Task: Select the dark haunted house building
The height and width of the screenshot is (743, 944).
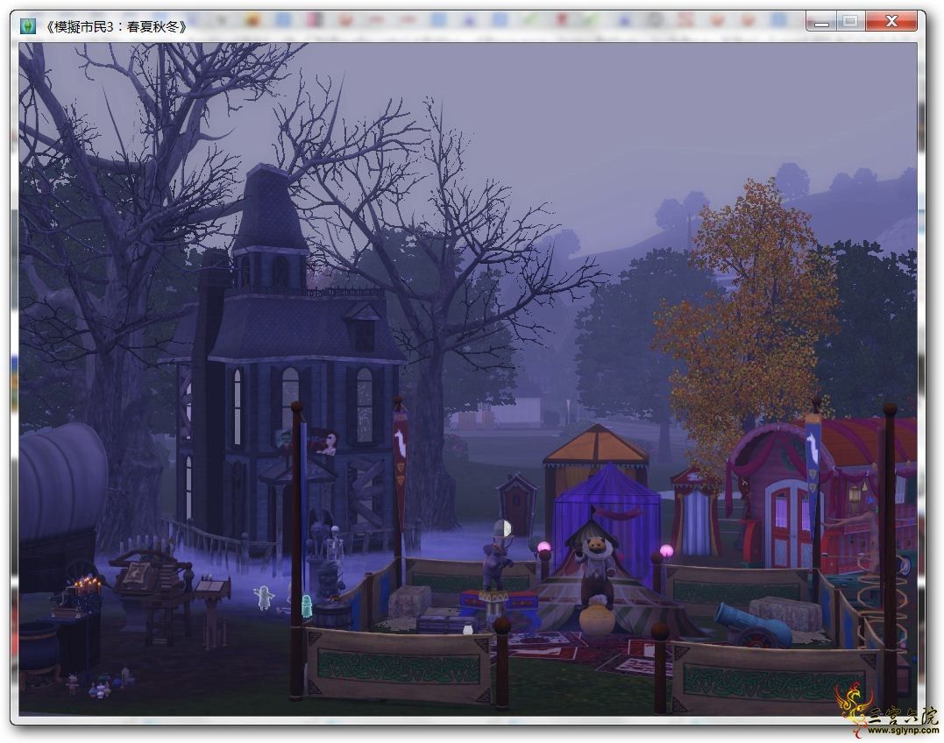Action: click(289, 361)
